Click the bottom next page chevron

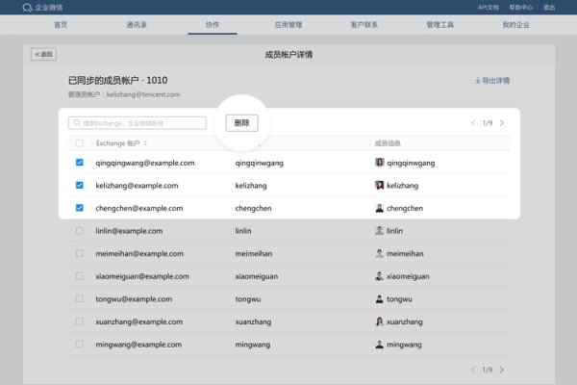click(501, 370)
